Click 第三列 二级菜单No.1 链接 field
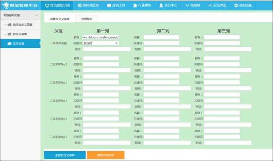This screenshot has height=161, width=273. [x=228, y=70]
